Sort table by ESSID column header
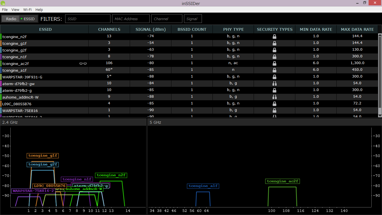 tap(44, 29)
